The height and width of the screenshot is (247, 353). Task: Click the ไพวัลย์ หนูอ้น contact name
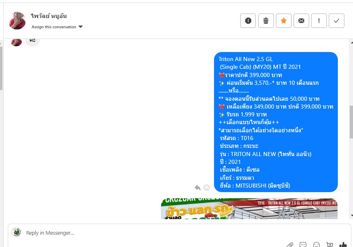pyautogui.click(x=49, y=16)
